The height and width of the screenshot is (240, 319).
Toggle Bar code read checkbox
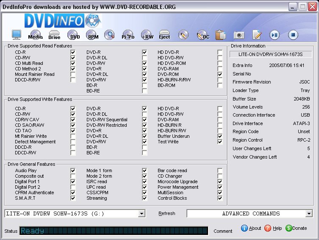[220, 170]
